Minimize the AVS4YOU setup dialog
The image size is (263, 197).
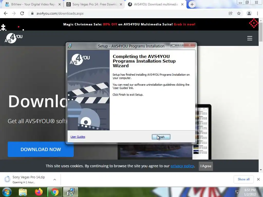173,45
